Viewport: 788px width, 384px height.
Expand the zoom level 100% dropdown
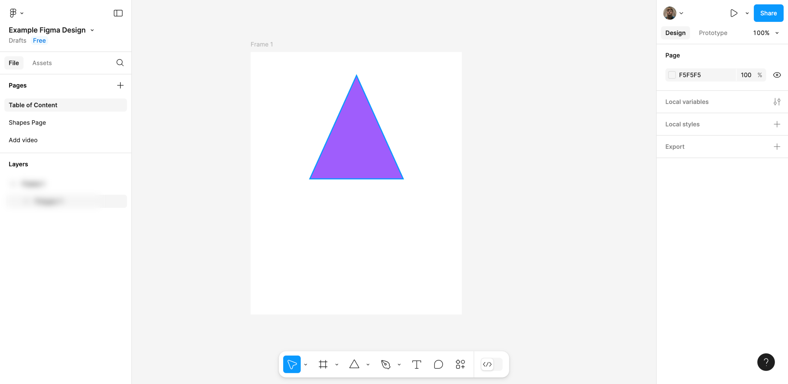pyautogui.click(x=766, y=33)
